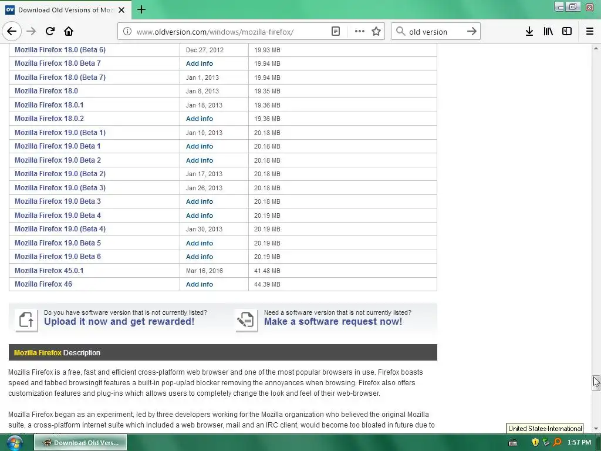
Task: Click Add info for Firefox 18.0 Beta 7
Action: click(200, 63)
